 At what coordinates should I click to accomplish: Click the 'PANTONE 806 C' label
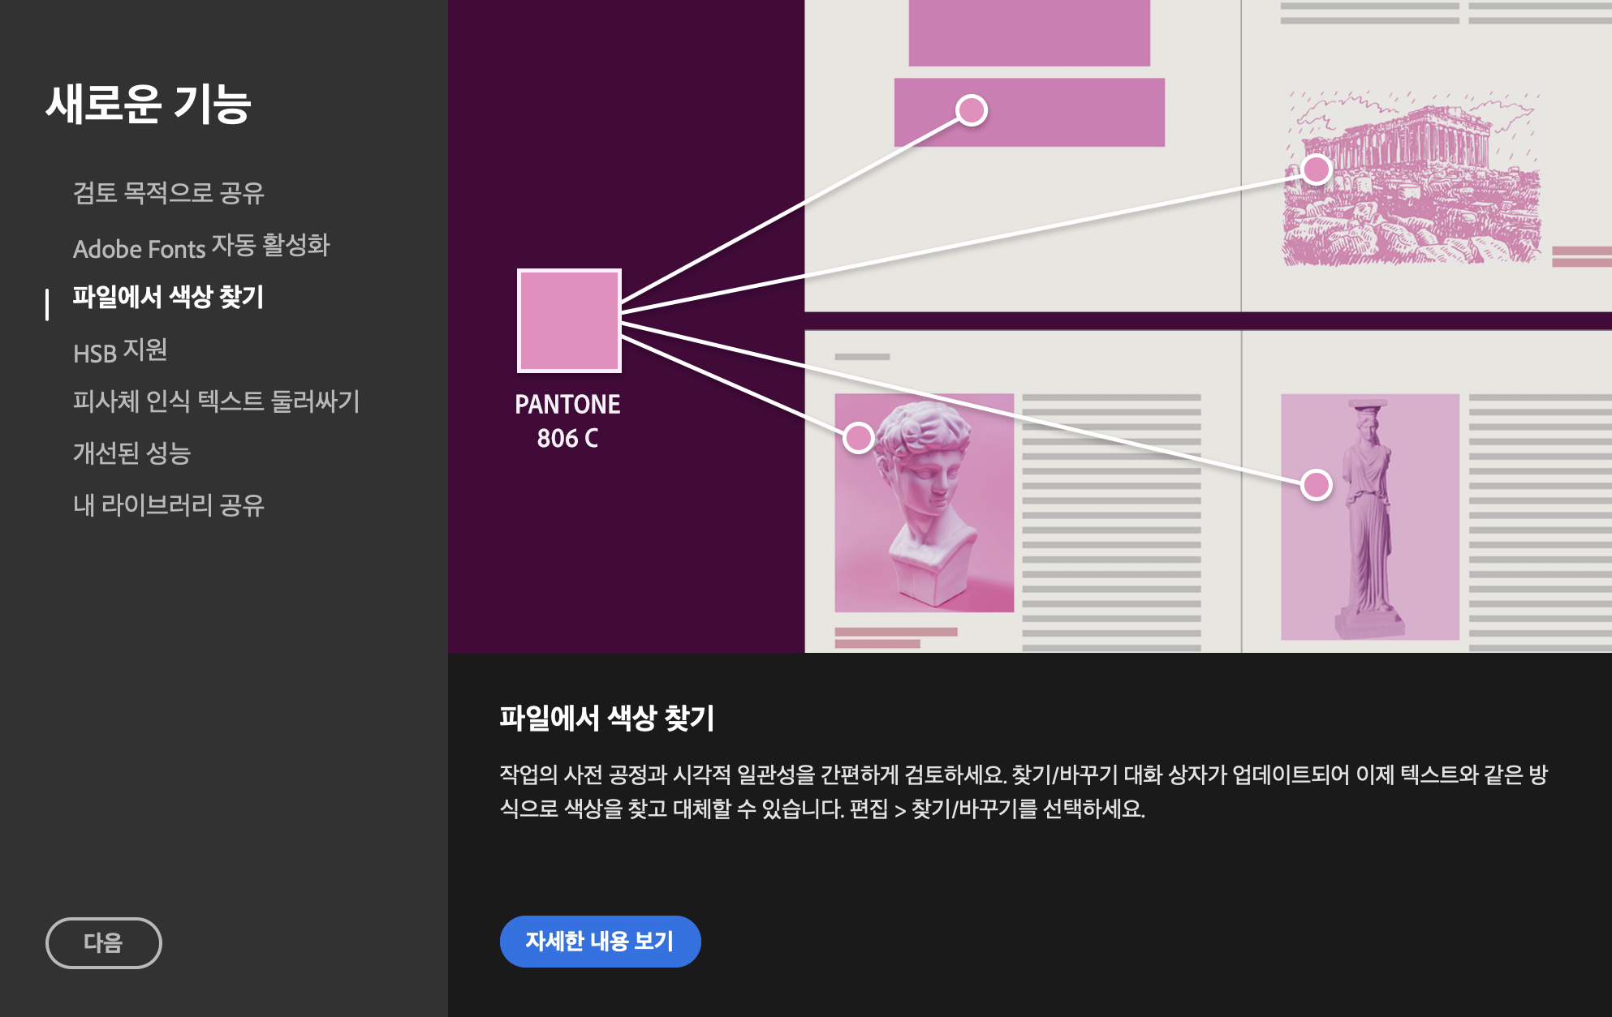click(567, 421)
